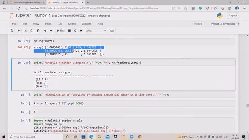249x140 pixels.
Task: Open browser favorites star icon
Action: pyautogui.click(x=215, y=8)
